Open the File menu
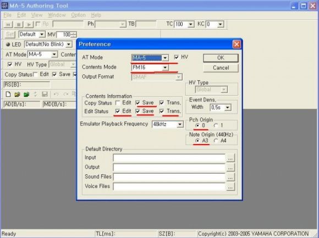The width and height of the screenshot is (319, 238). tap(8, 15)
